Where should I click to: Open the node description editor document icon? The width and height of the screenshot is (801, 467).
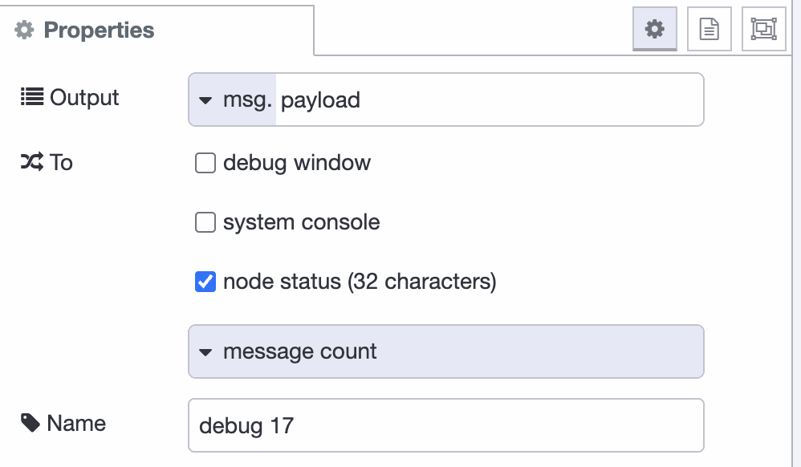[710, 28]
